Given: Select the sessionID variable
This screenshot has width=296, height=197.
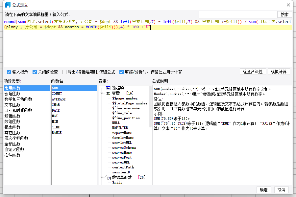Looking at the screenshot, I should pyautogui.click(x=121, y=172).
